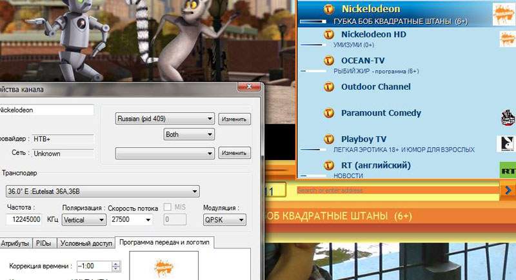Click the Paramount Comedy logo on right
The height and width of the screenshot is (280, 516).
(x=508, y=117)
